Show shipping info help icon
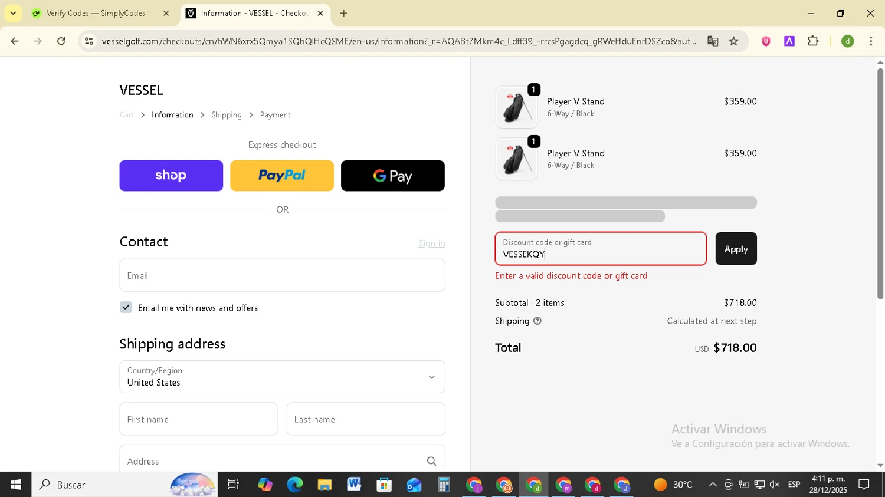885x497 pixels. (537, 321)
